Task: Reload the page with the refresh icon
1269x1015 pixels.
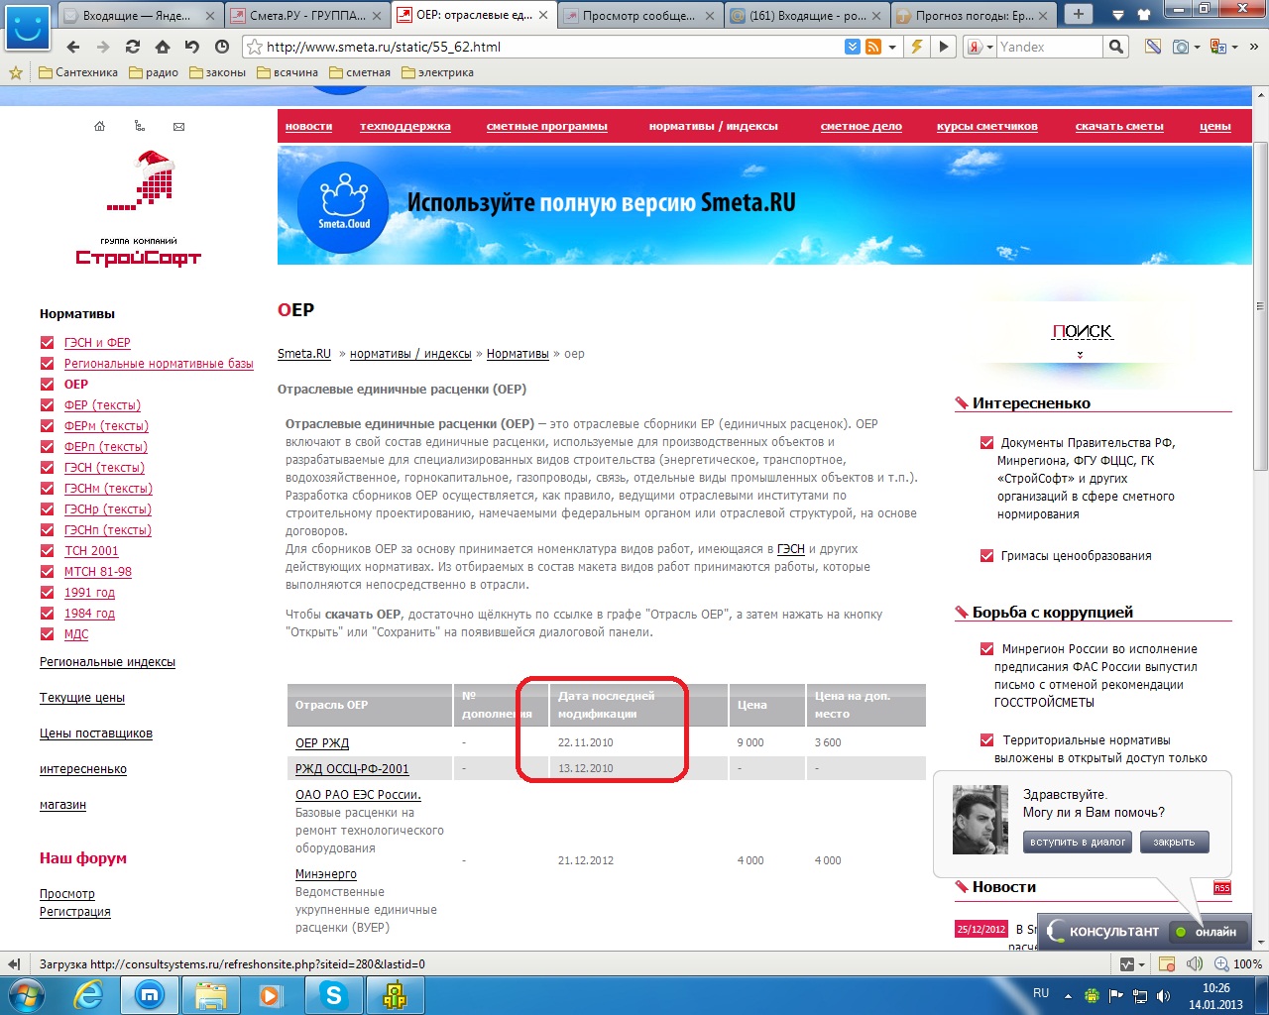Action: [x=133, y=47]
